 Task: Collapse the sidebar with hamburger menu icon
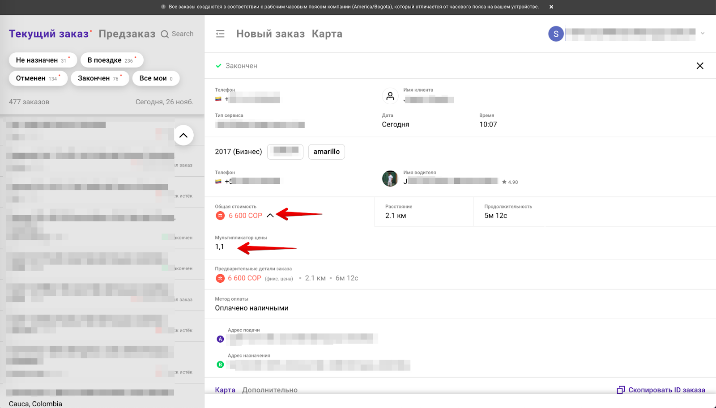220,34
